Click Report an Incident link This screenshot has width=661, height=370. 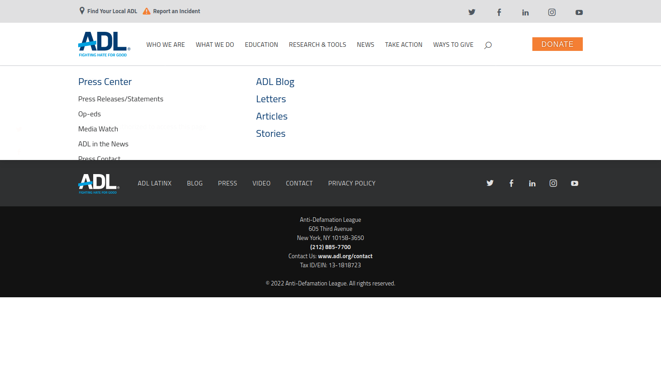[171, 11]
